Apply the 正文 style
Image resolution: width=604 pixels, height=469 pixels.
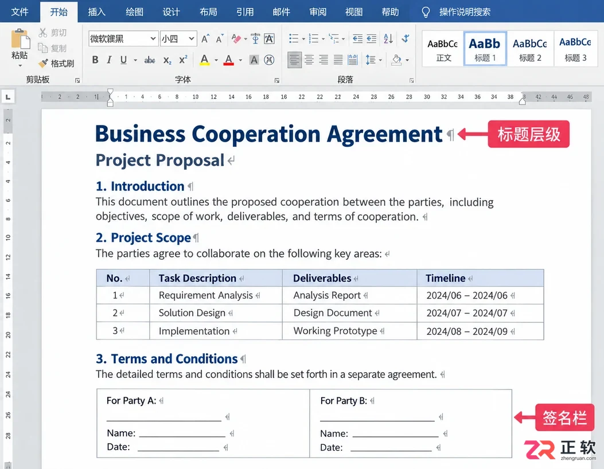(x=443, y=49)
